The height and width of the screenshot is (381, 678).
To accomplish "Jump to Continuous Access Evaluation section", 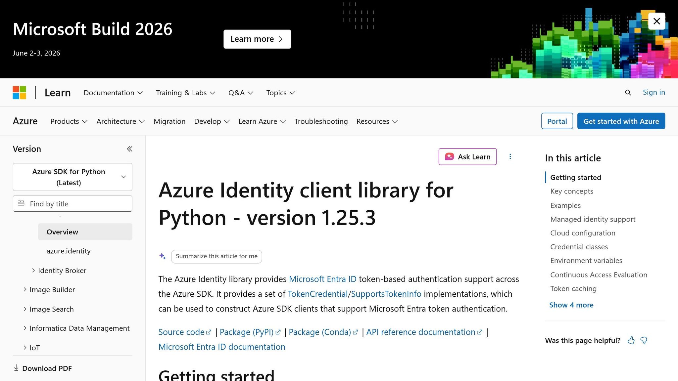I will (599, 275).
